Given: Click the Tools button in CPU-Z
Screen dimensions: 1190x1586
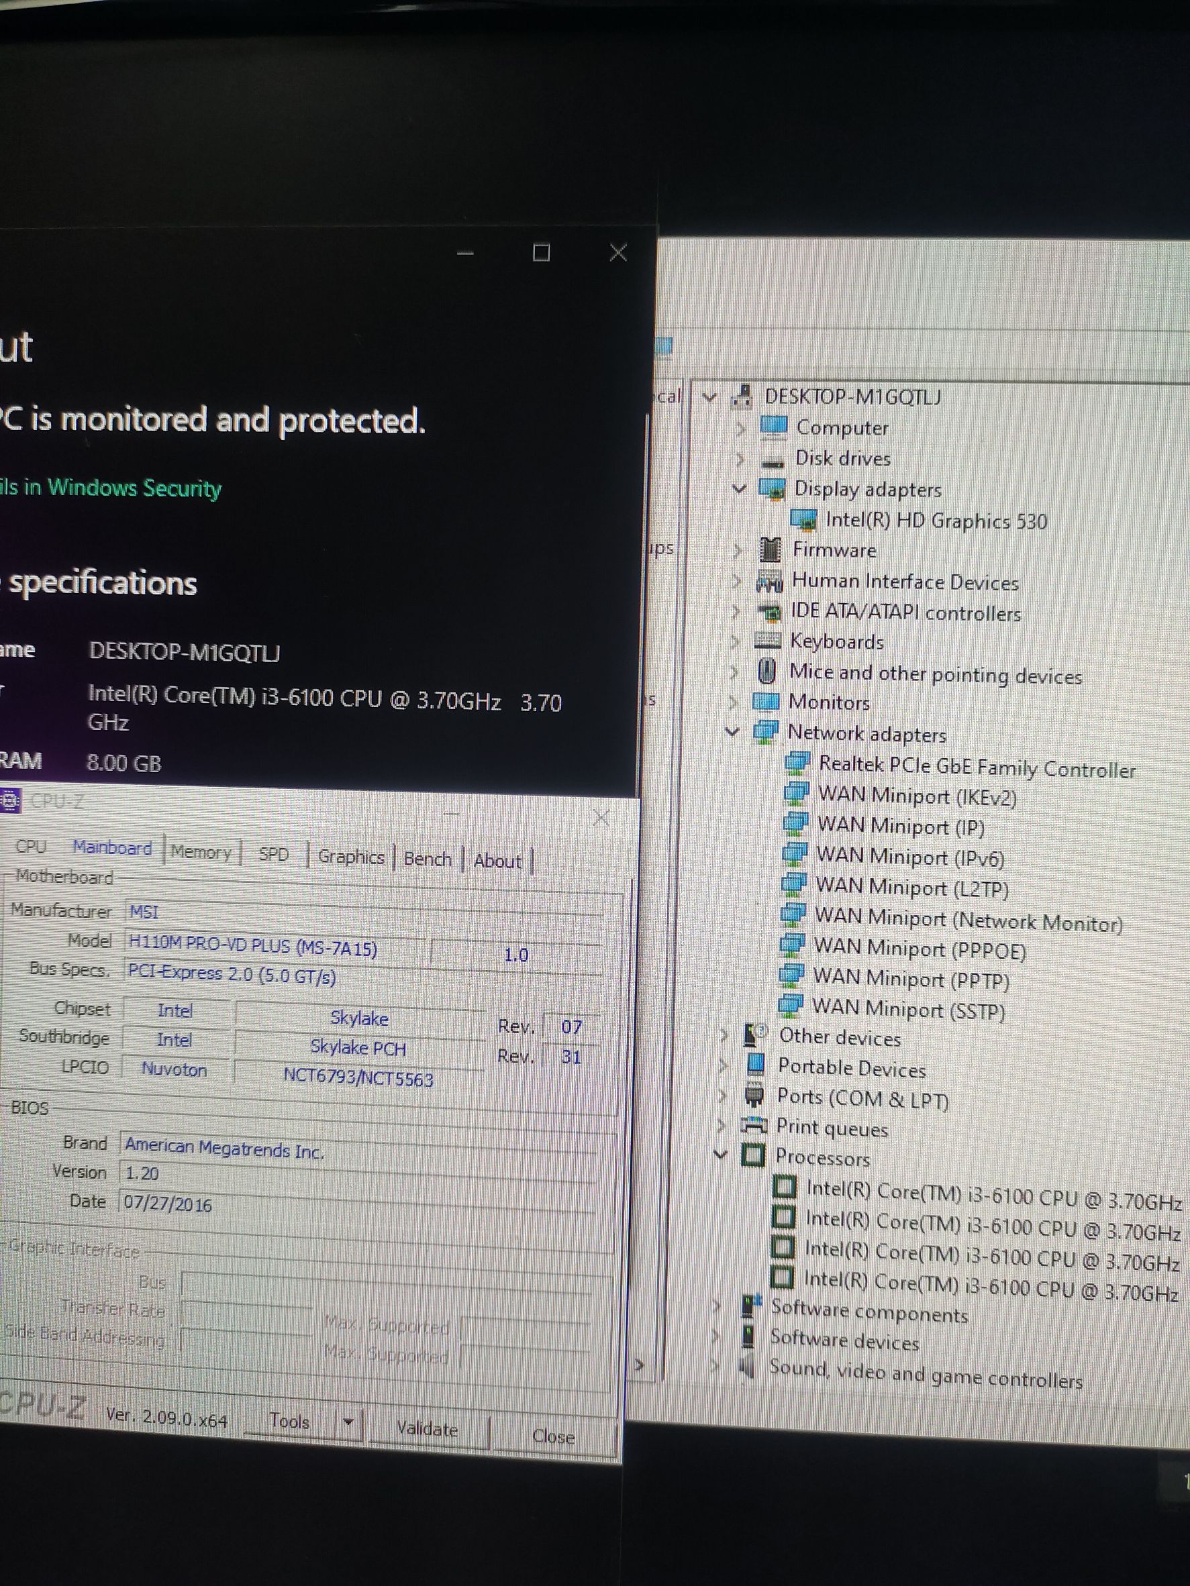Looking at the screenshot, I should tap(290, 1420).
